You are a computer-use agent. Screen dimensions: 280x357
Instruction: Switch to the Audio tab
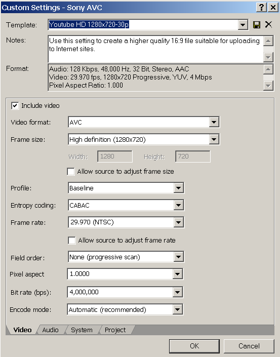[50, 330]
